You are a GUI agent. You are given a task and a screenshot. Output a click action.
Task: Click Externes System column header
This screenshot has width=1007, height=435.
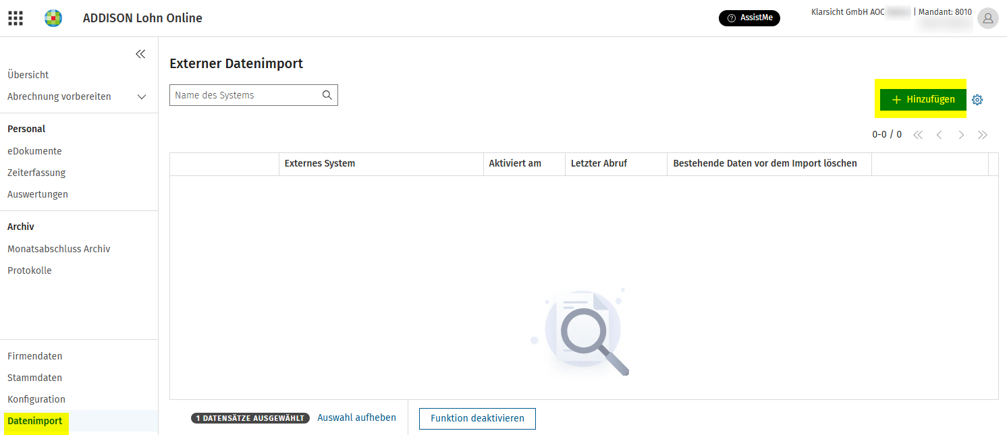tap(381, 164)
